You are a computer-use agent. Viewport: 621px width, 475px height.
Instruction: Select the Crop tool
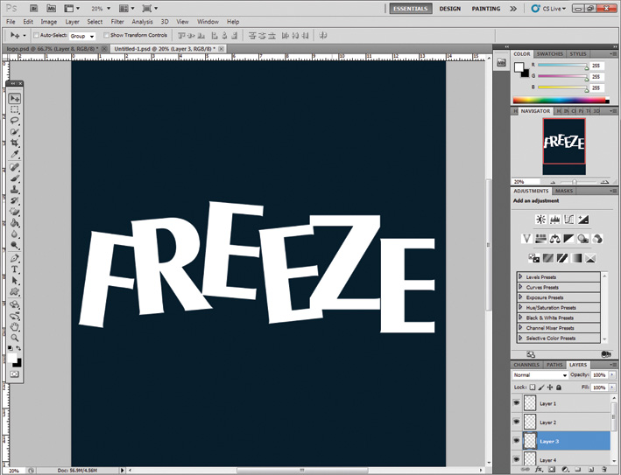click(x=15, y=142)
